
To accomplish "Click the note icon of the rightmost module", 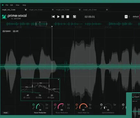I will click(x=123, y=108).
